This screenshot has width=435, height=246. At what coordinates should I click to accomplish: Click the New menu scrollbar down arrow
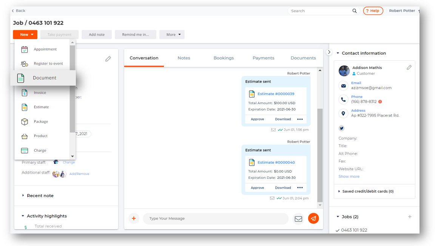point(72,157)
